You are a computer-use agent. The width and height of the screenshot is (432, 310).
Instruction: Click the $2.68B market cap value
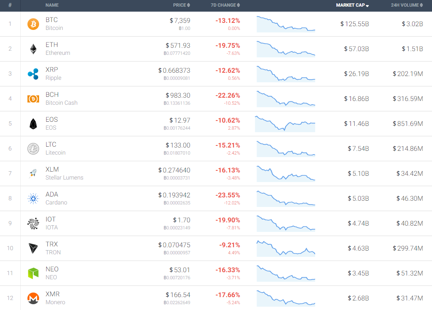point(358,298)
